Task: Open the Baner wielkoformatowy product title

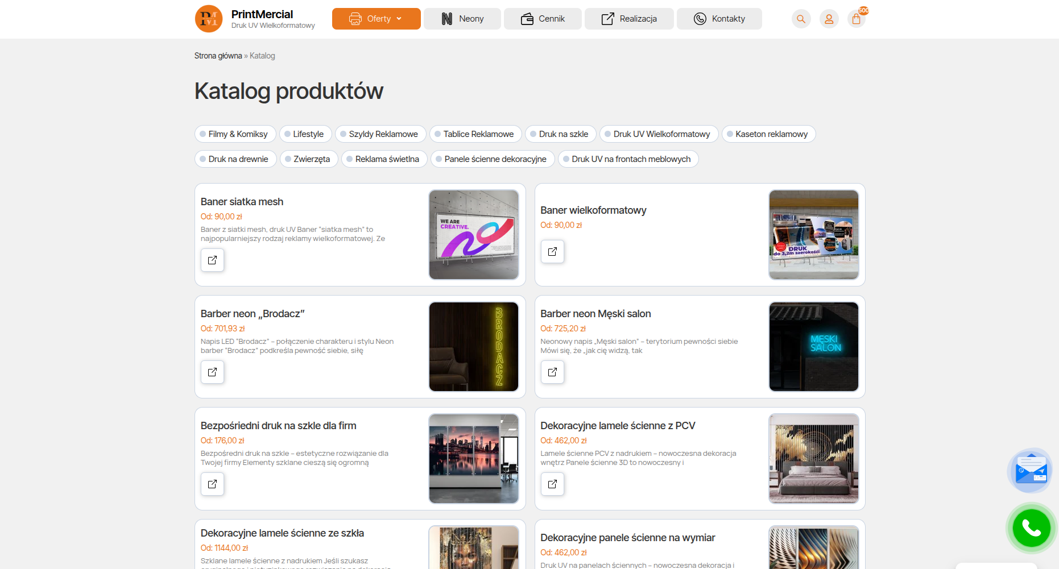Action: [593, 210]
